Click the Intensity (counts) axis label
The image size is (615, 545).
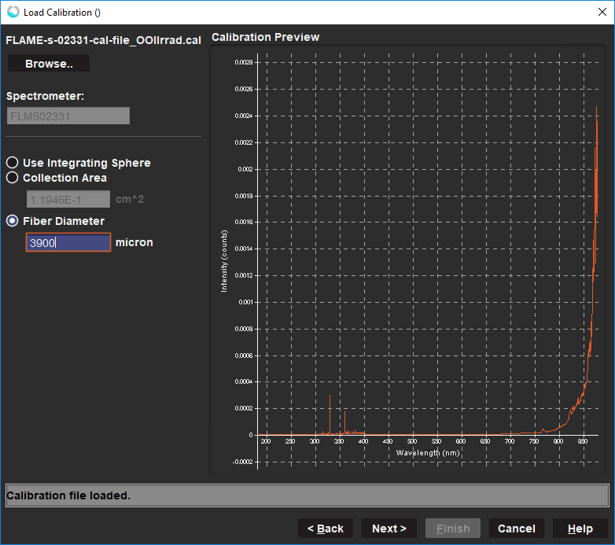click(224, 250)
